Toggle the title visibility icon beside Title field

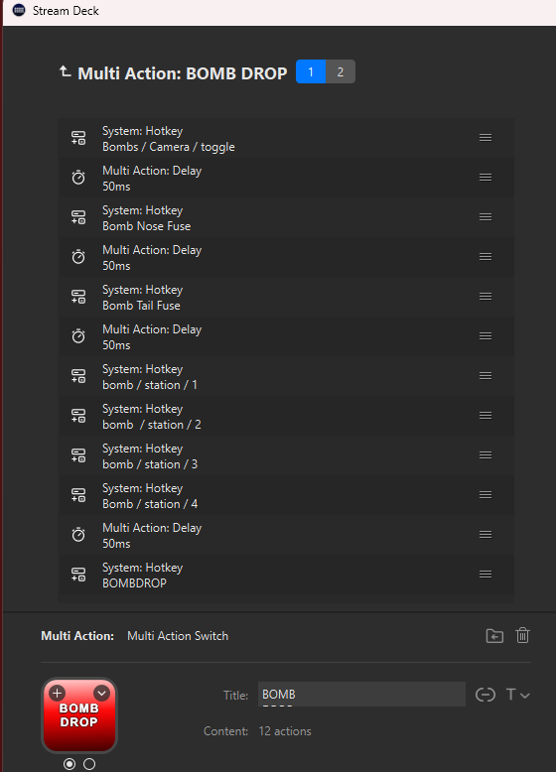pyautogui.click(x=486, y=695)
